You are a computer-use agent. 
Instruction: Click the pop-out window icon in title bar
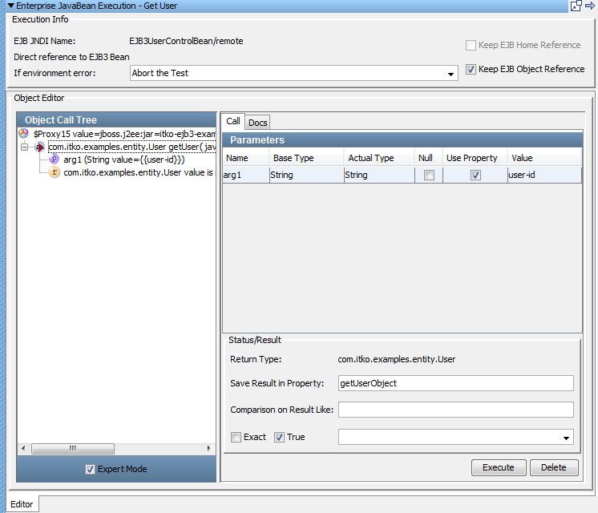[576, 6]
